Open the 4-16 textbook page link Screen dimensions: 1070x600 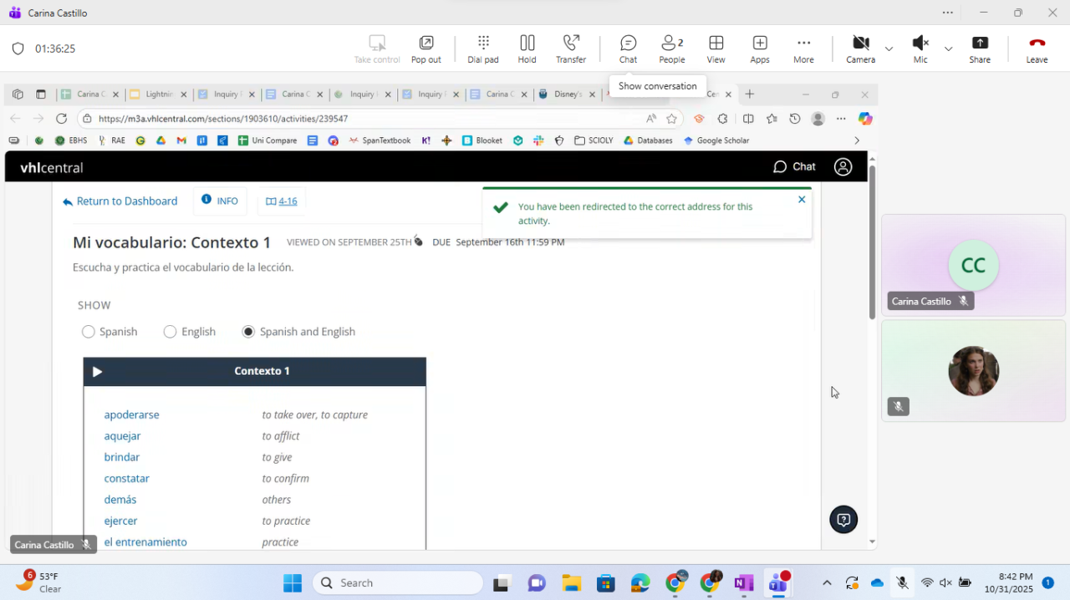point(281,201)
